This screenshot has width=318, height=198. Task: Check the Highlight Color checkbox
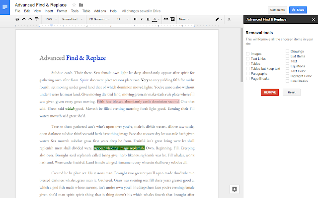[287, 76]
